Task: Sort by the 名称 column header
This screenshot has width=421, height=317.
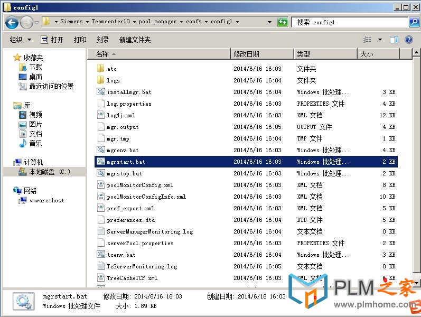Action: (x=159, y=54)
